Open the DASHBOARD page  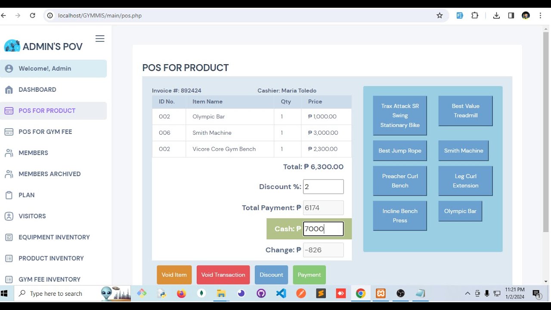click(x=37, y=90)
